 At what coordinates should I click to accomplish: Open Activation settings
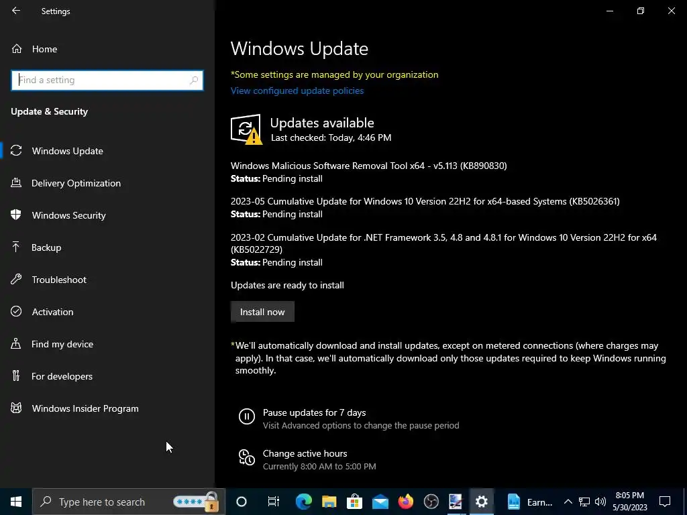pyautogui.click(x=107, y=312)
